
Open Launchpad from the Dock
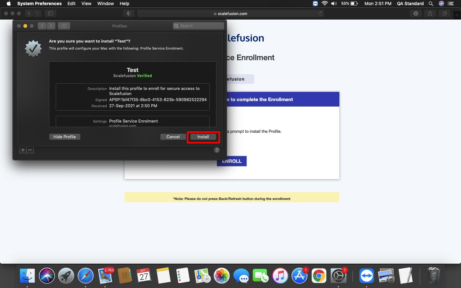tap(66, 276)
